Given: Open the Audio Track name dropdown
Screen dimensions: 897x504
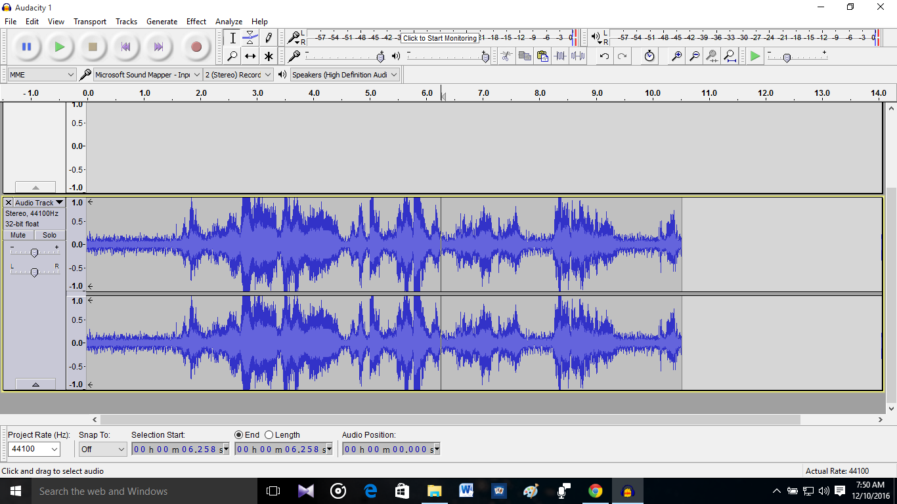Looking at the screenshot, I should [x=39, y=203].
